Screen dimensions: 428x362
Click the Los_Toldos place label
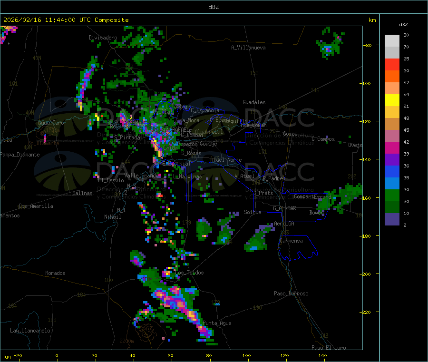pyautogui.click(x=189, y=273)
